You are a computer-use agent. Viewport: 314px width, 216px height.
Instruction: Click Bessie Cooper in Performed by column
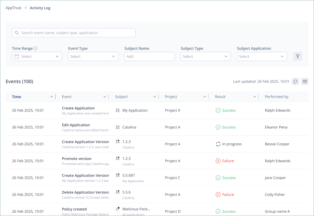(277, 144)
